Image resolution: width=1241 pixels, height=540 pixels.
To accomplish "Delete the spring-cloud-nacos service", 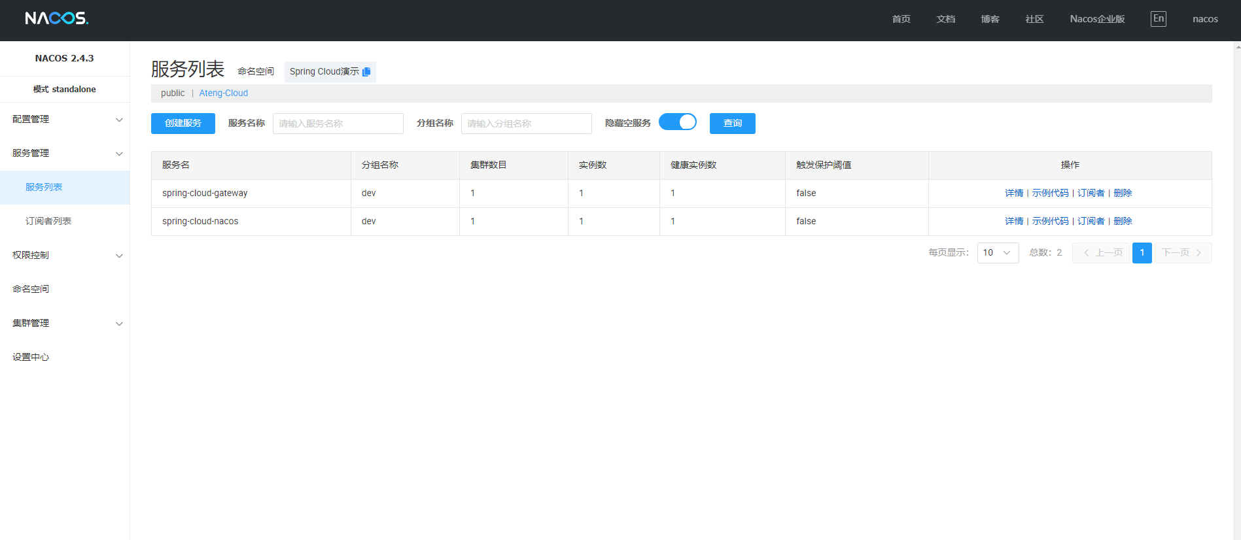I will click(x=1123, y=222).
